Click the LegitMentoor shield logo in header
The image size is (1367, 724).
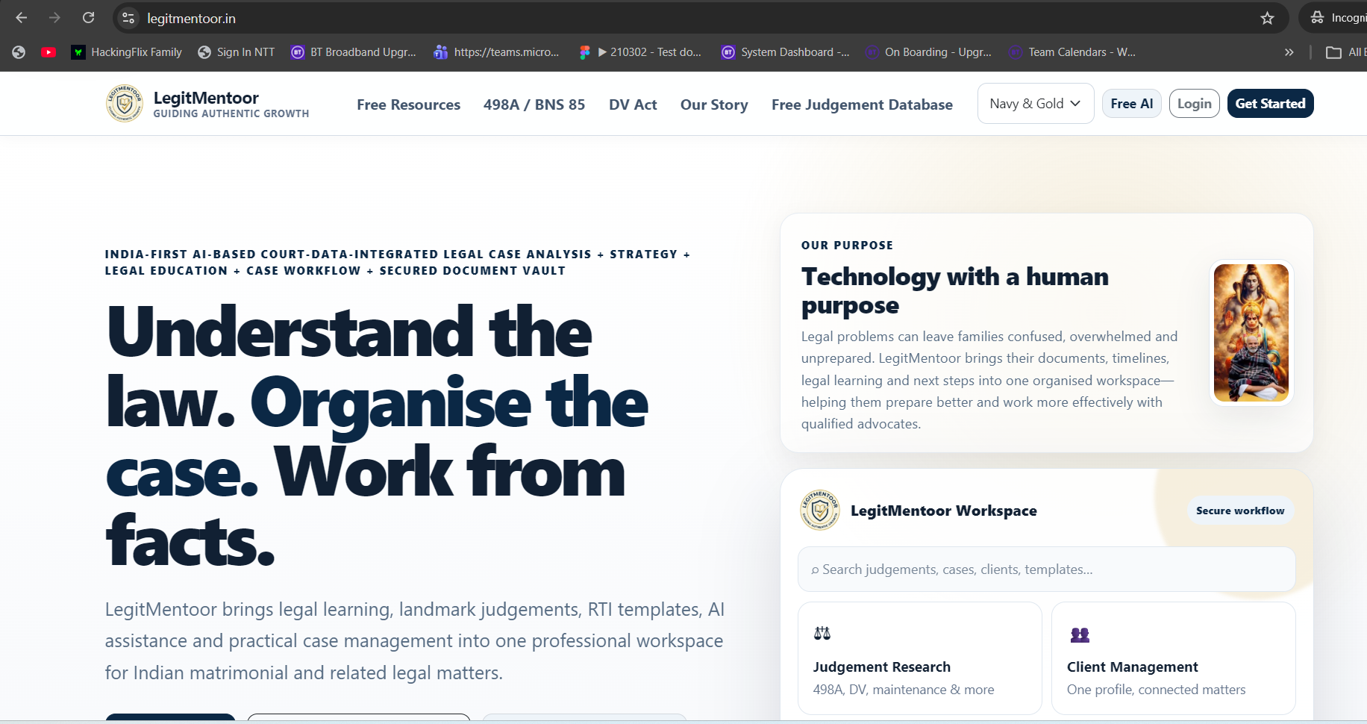pos(125,103)
